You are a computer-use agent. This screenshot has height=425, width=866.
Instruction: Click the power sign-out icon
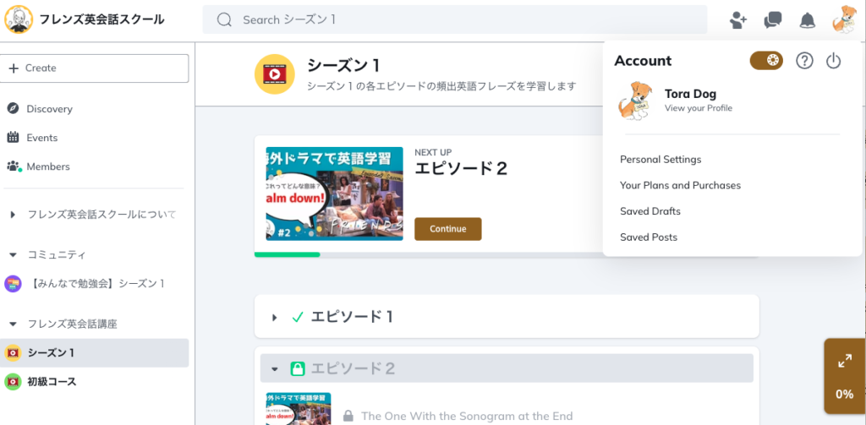[833, 61]
